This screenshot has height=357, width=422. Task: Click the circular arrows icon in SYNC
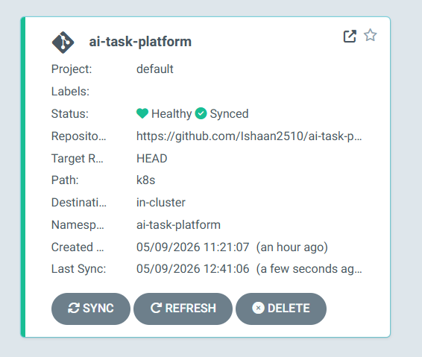(74, 308)
